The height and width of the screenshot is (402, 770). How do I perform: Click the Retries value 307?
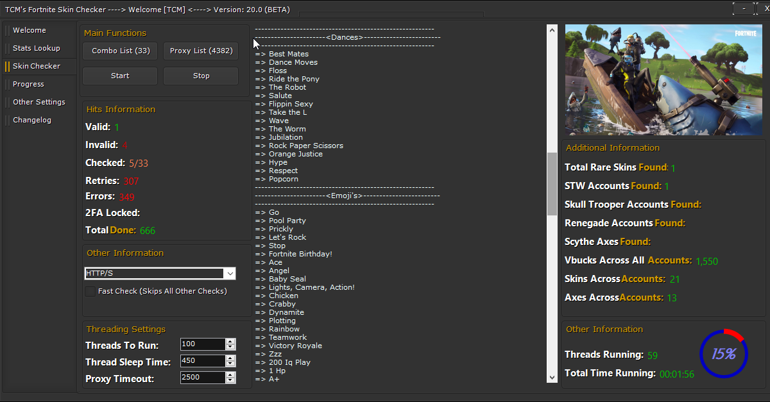coord(131,181)
